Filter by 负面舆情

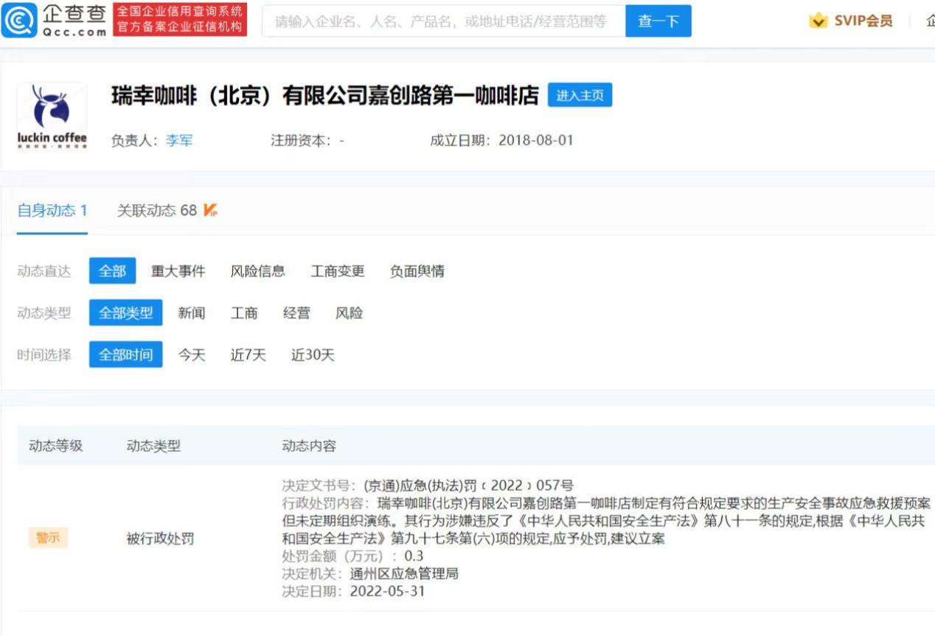coord(417,271)
